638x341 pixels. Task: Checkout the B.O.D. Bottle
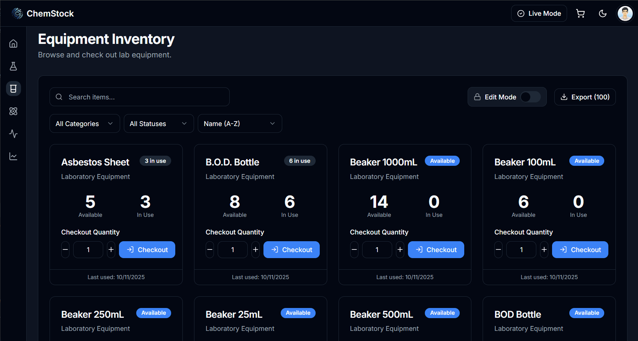click(x=292, y=250)
